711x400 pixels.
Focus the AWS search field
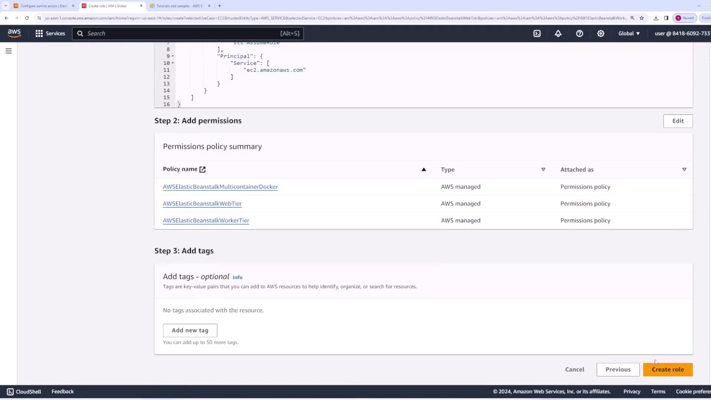[x=188, y=33]
